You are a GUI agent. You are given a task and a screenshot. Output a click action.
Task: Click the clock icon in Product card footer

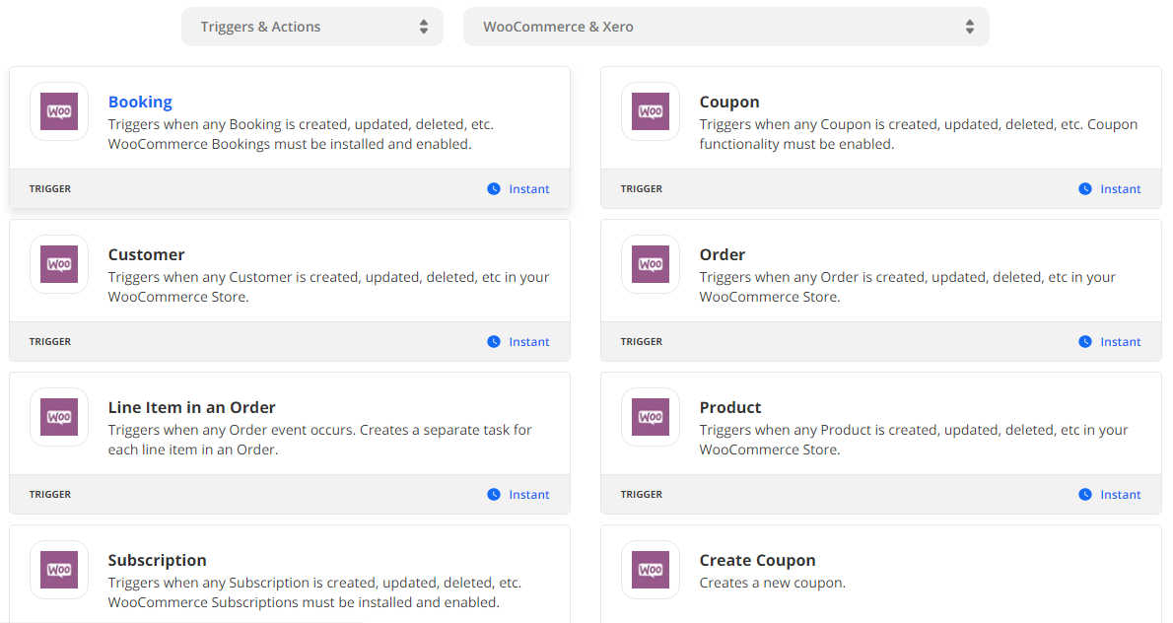(x=1085, y=495)
